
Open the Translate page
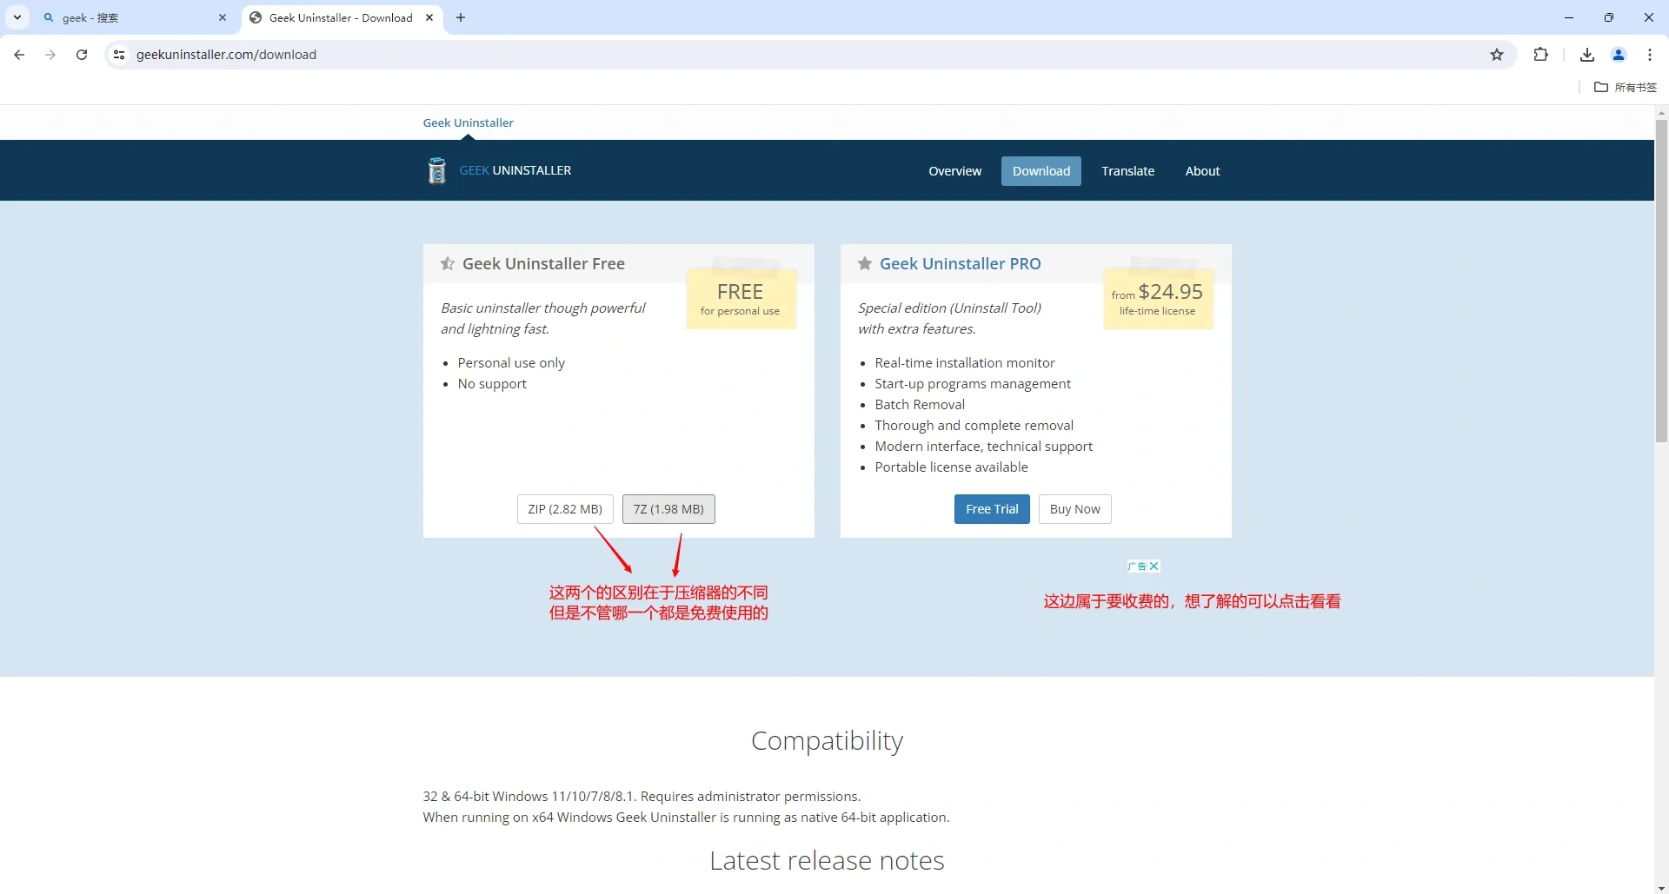[1127, 171]
